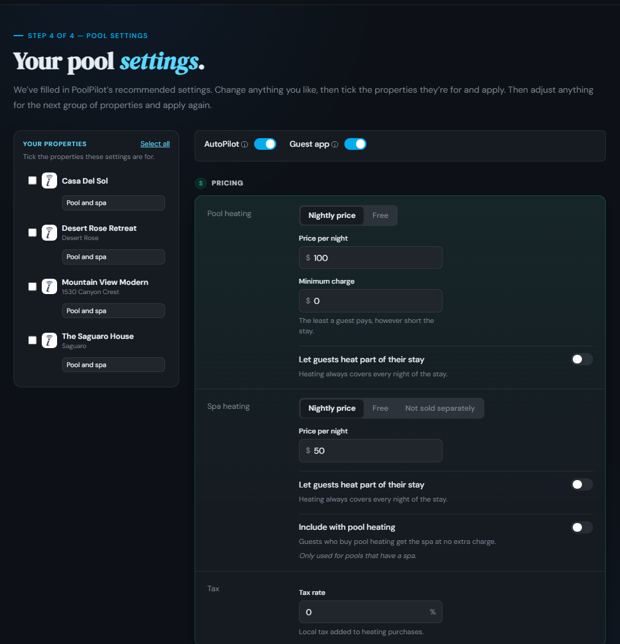Open Casa Del Sol pool type dropdown
The width and height of the screenshot is (620, 644).
(x=114, y=203)
